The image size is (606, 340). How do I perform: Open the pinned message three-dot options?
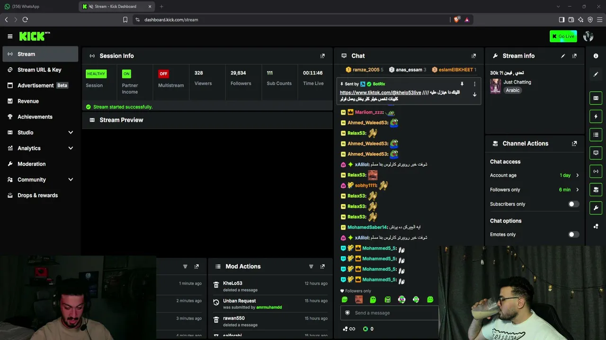pyautogui.click(x=474, y=84)
